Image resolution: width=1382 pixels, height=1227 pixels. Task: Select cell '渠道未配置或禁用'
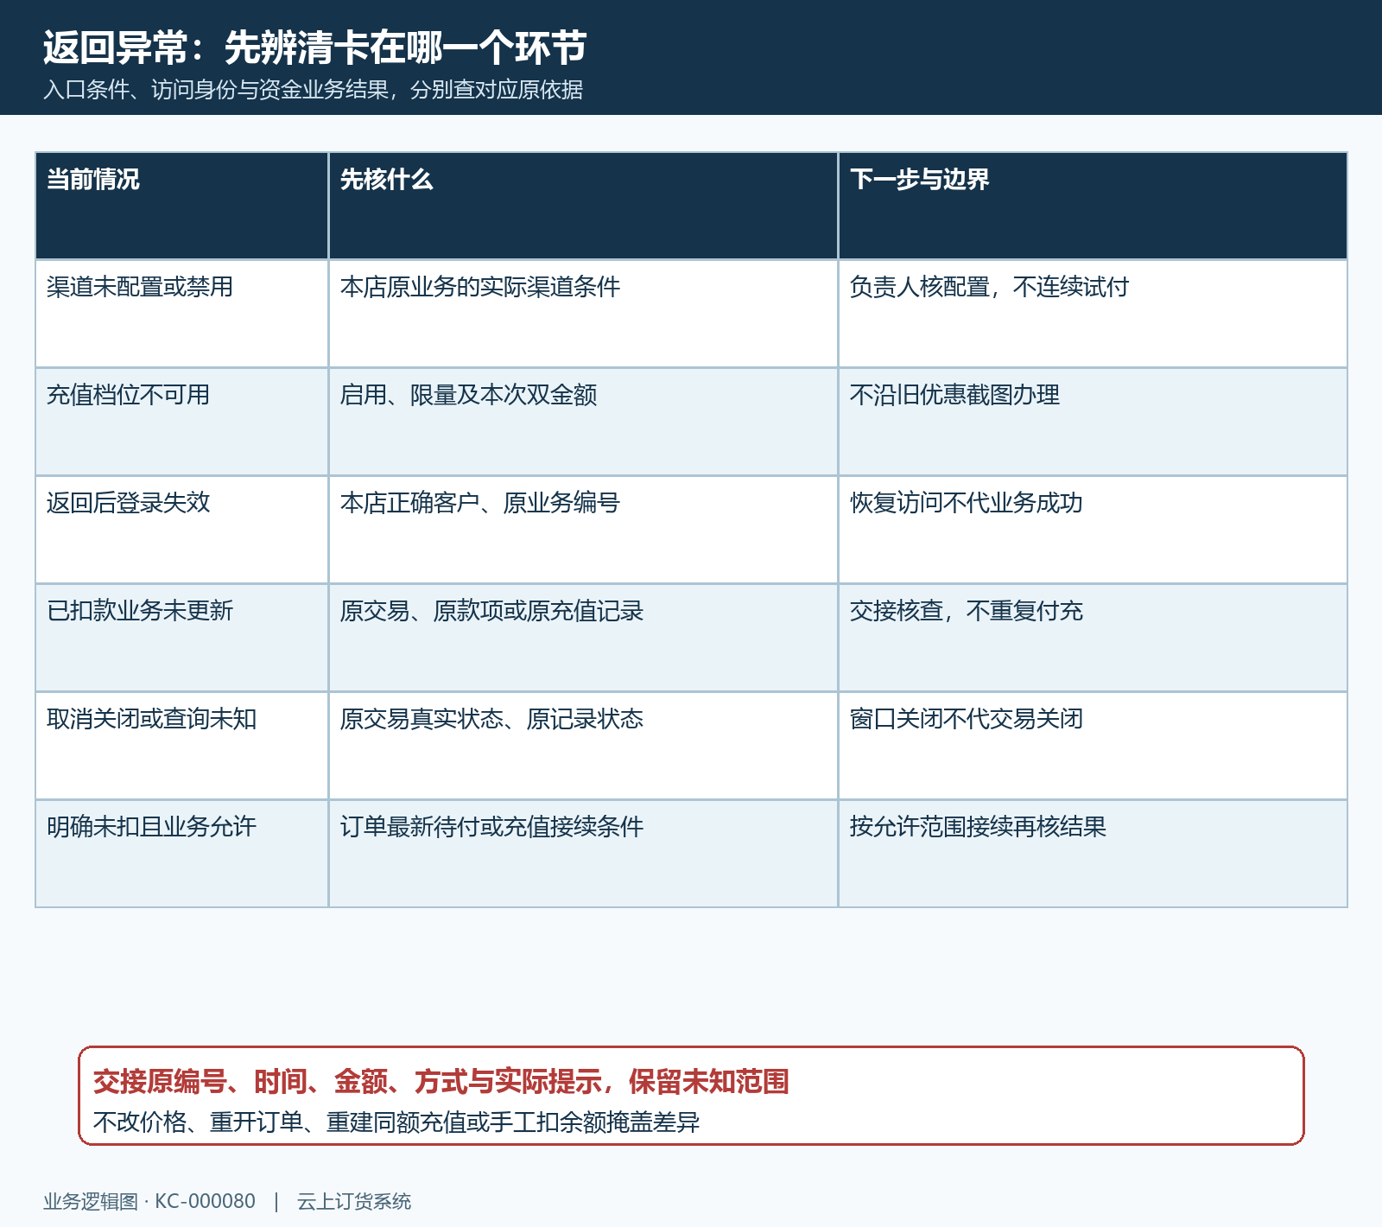(x=182, y=314)
